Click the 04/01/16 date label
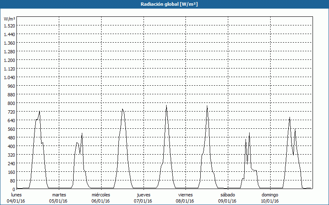The height and width of the screenshot is (205, 329). 16,201
